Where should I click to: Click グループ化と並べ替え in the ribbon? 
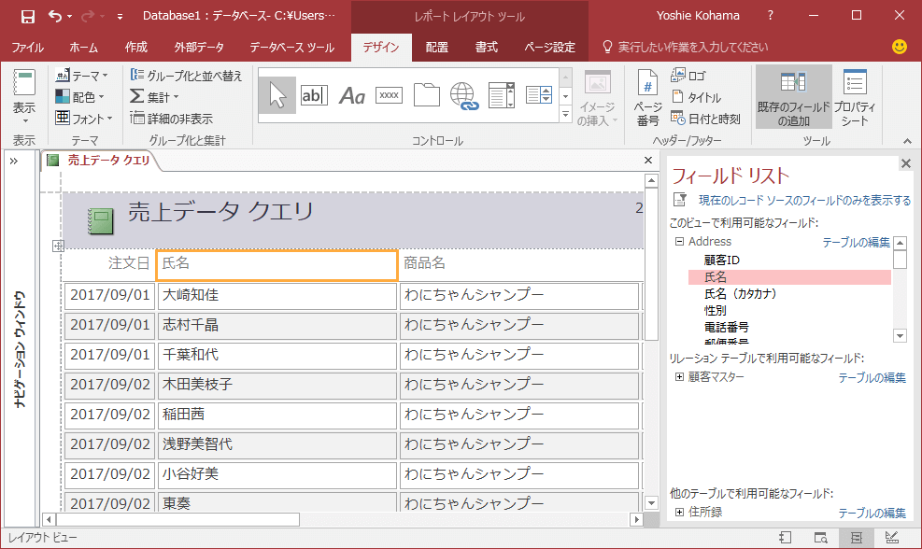pos(187,76)
